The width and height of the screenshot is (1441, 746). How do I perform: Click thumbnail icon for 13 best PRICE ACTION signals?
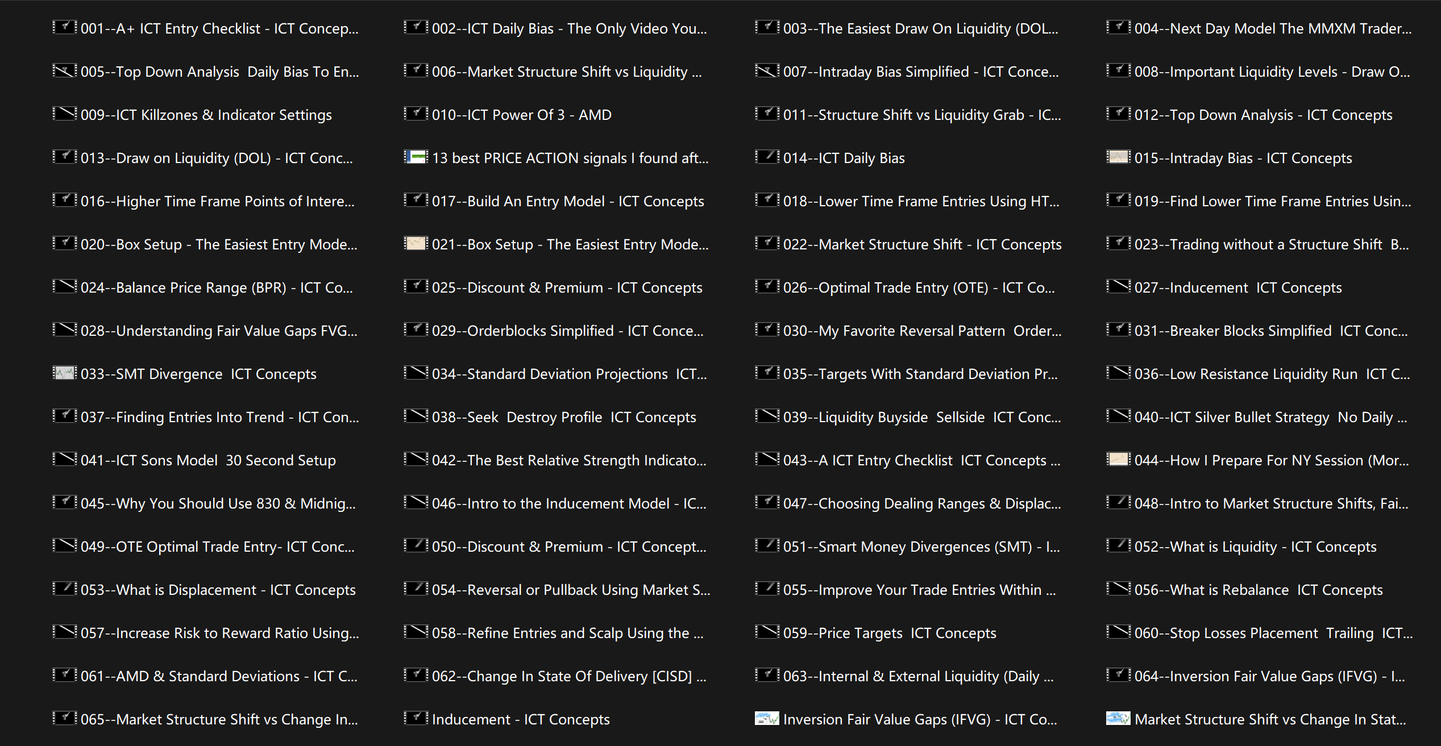[x=416, y=157]
